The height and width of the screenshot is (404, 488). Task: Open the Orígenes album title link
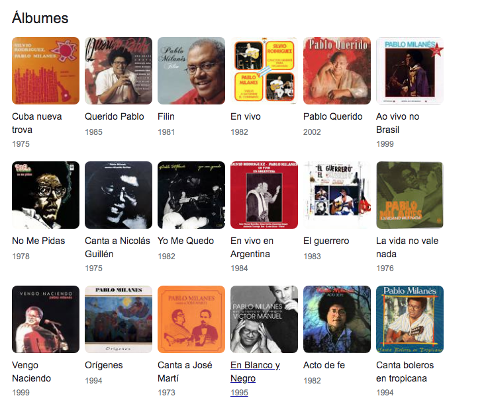point(104,365)
